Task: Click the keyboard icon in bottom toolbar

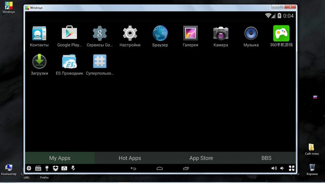Action: point(38,168)
